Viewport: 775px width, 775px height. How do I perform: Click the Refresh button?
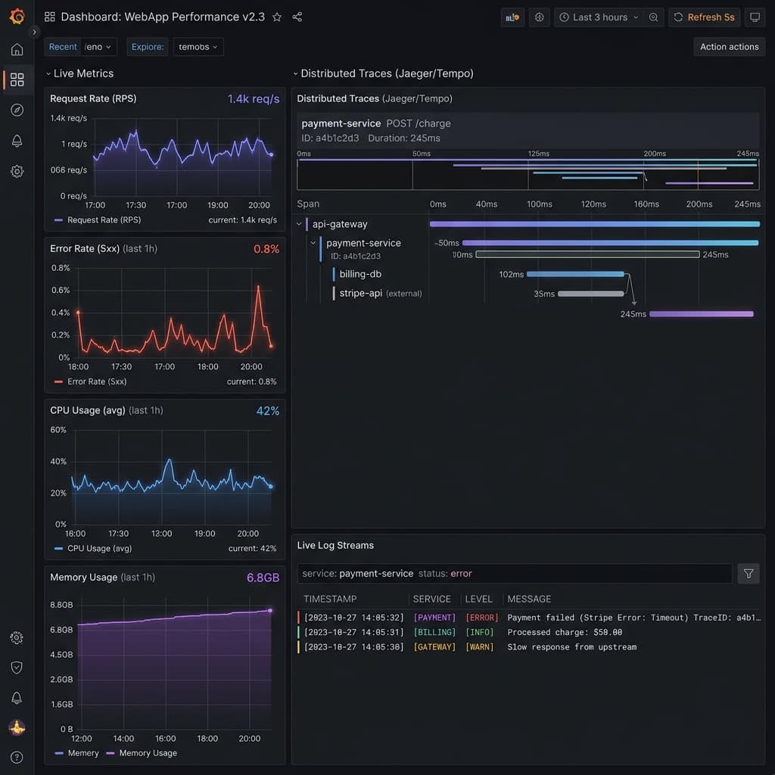pos(705,17)
